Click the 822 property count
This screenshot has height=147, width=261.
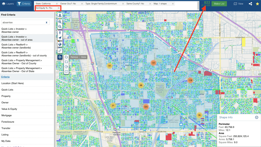207,3
